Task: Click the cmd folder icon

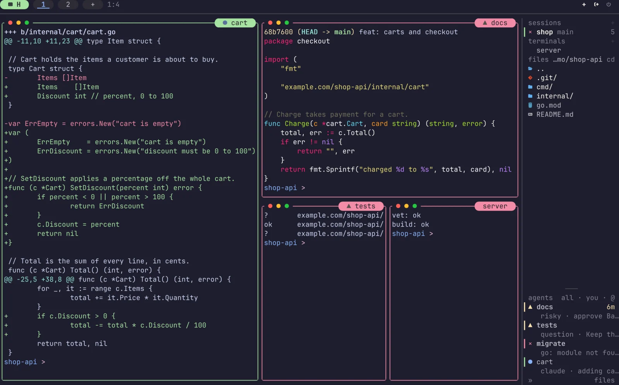Action: [x=530, y=87]
